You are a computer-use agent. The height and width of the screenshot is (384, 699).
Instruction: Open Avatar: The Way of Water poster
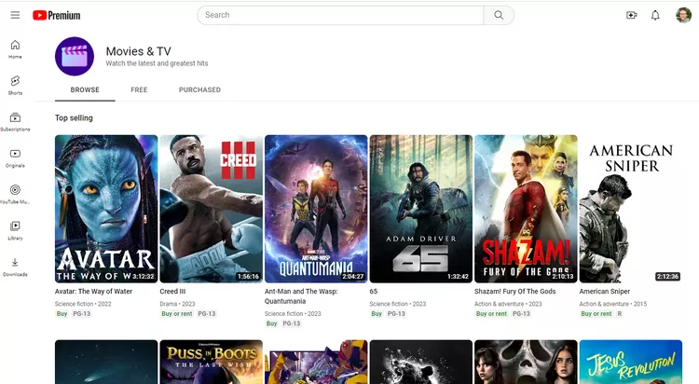pos(106,209)
